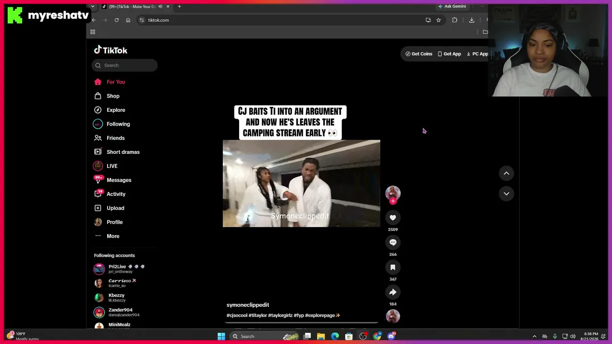
Task: Open the browser apps grid shortcut
Action: pos(93,32)
